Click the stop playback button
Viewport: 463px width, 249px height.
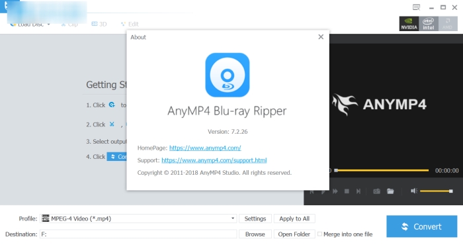coord(347,191)
